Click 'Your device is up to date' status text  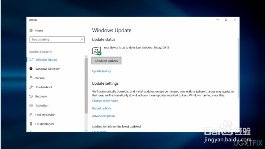click(x=136, y=48)
